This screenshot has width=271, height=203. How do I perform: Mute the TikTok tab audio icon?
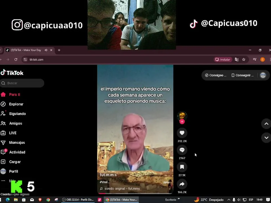click(46, 50)
